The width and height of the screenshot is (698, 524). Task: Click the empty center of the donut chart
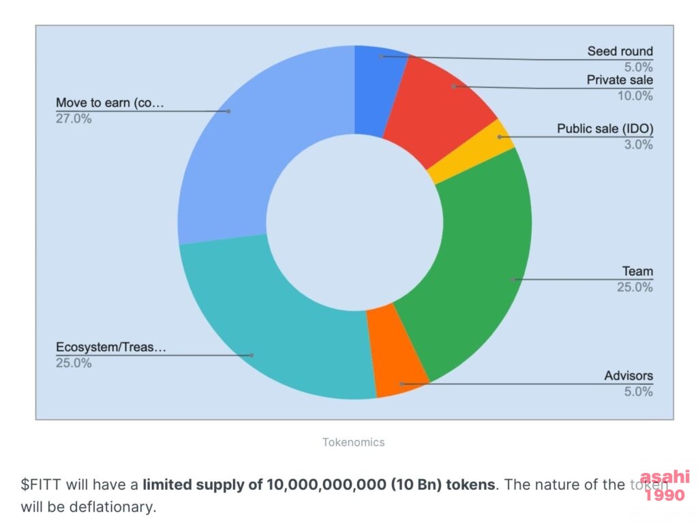pos(354,222)
